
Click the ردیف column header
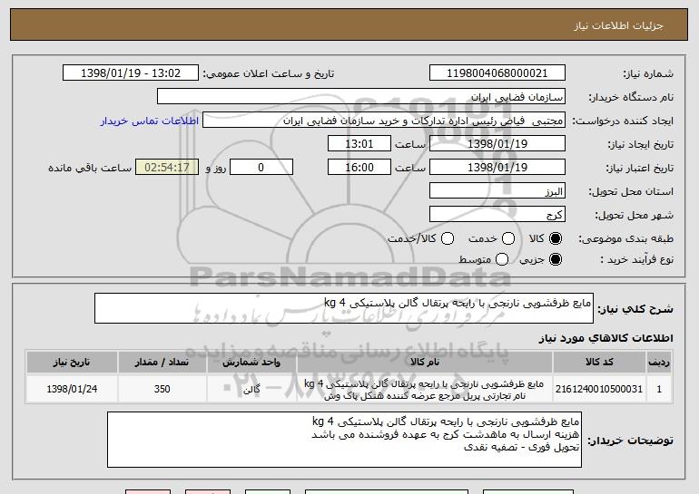[x=659, y=363]
